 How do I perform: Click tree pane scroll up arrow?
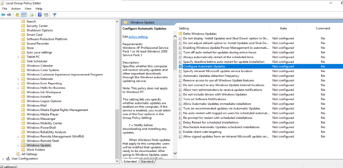pyautogui.click(x=117, y=22)
